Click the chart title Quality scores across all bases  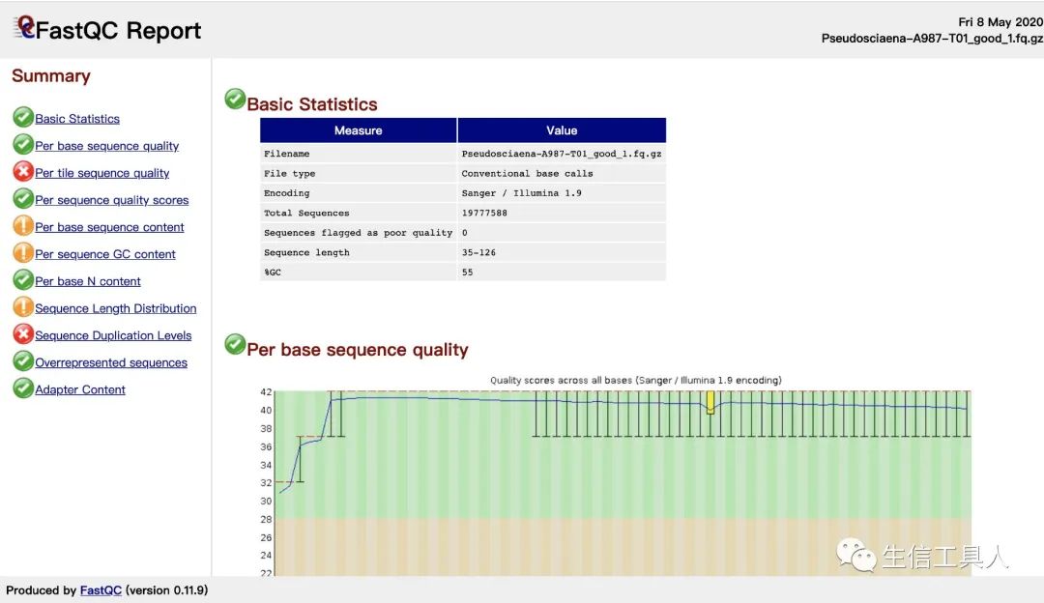coord(636,381)
